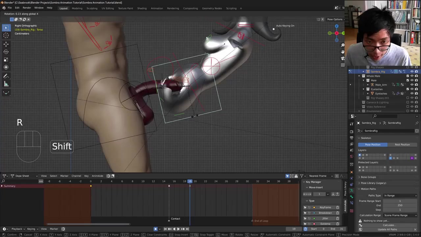This screenshot has width=421, height=237.
Task: Select the Move tool in left toolbar
Action: point(6,44)
